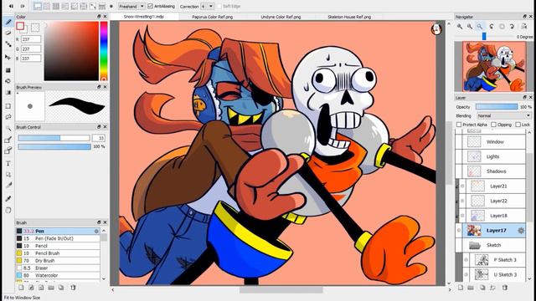Switch to Skeleton House Ref.png tab
Viewport: 536px width, 301px height.
(349, 17)
